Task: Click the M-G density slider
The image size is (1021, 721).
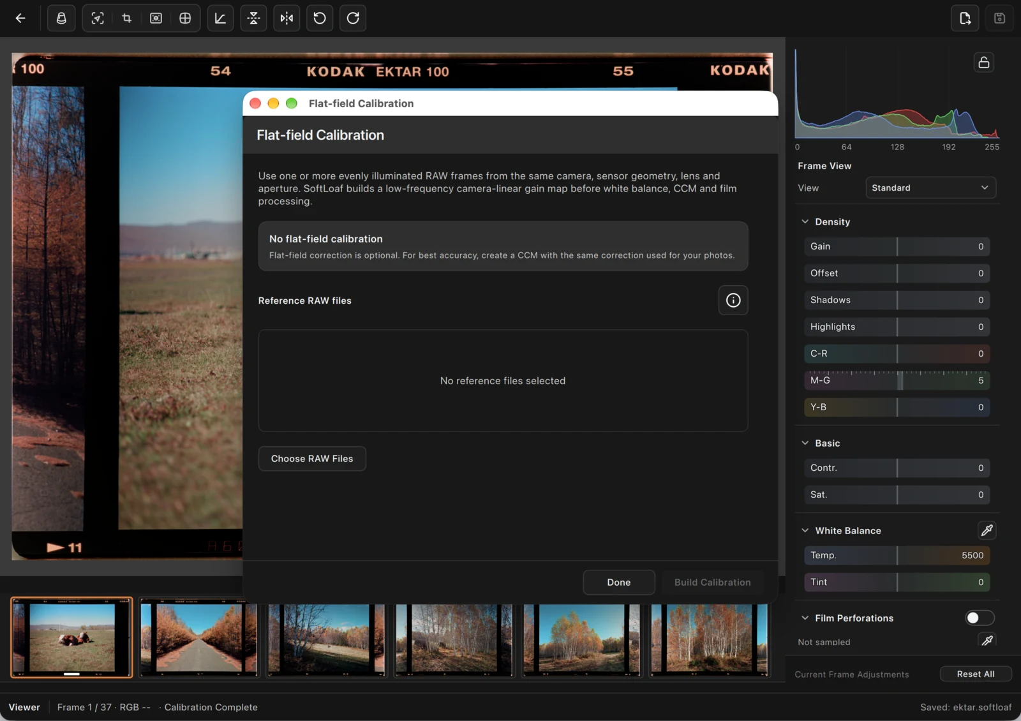Action: pos(897,380)
